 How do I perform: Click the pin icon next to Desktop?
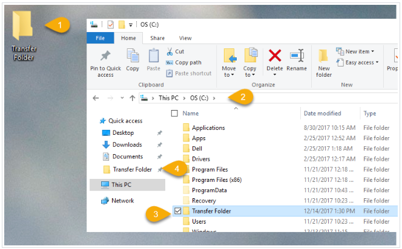tap(159, 133)
